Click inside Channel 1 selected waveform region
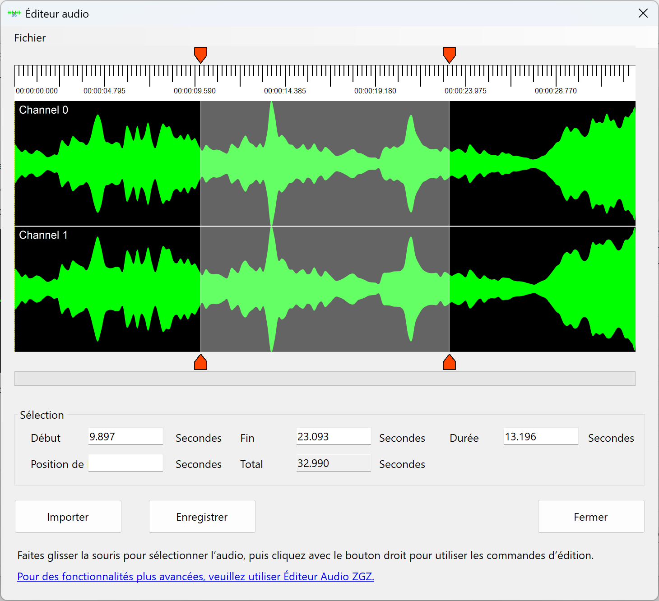The height and width of the screenshot is (601, 659). tap(325, 289)
